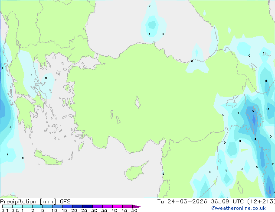Click the legend label "0.5"

15,210
